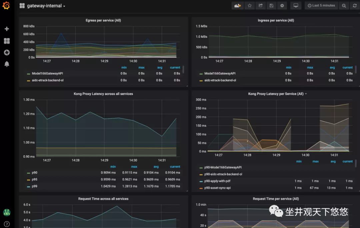
Task: Cycle view mode with monitor icon
Action: [x=295, y=6]
